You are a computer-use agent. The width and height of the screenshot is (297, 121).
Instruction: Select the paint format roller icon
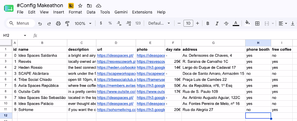point(67,23)
